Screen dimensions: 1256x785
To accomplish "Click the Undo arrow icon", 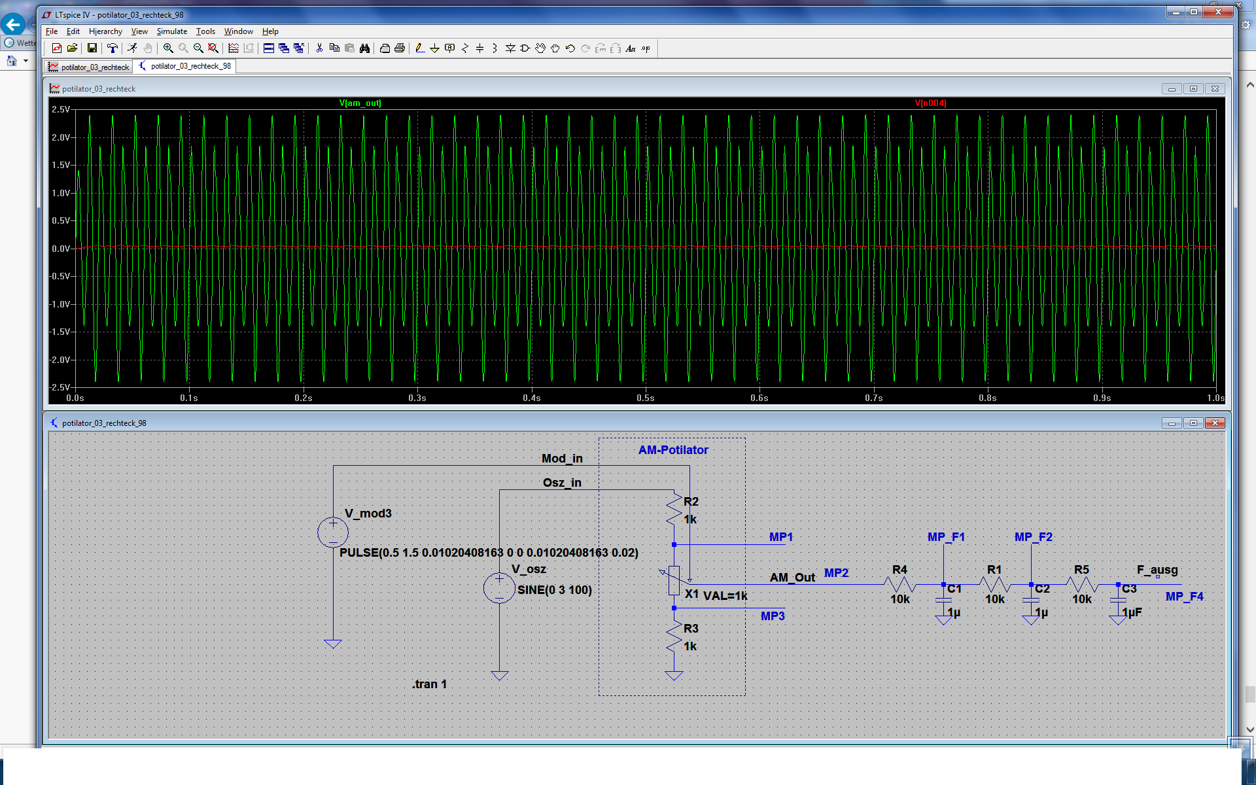I will (570, 48).
